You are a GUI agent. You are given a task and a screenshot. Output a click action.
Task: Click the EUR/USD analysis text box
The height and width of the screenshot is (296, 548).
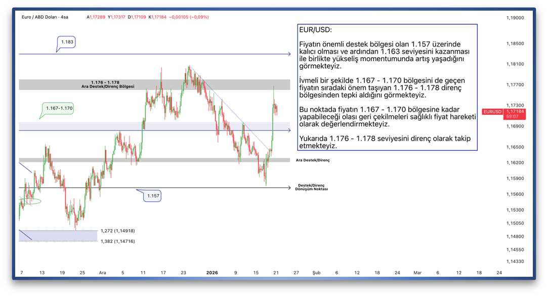(x=387, y=87)
